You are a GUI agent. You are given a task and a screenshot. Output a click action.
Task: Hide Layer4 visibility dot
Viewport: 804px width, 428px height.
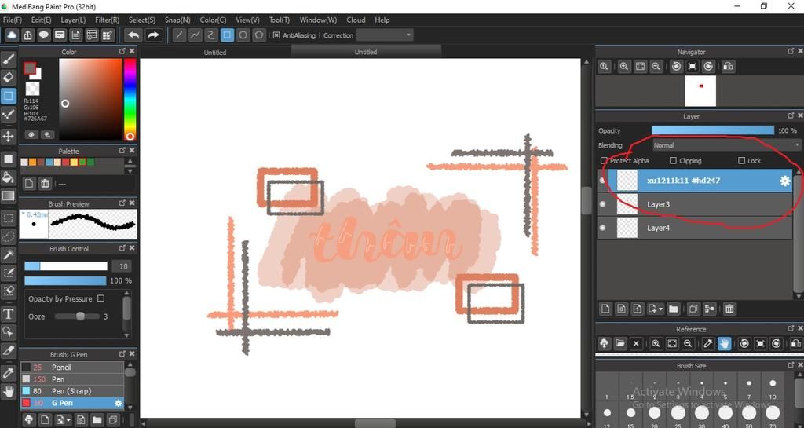(x=602, y=228)
